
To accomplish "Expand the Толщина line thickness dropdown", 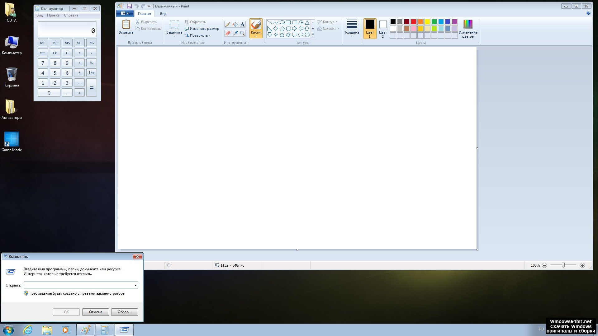I will [352, 29].
